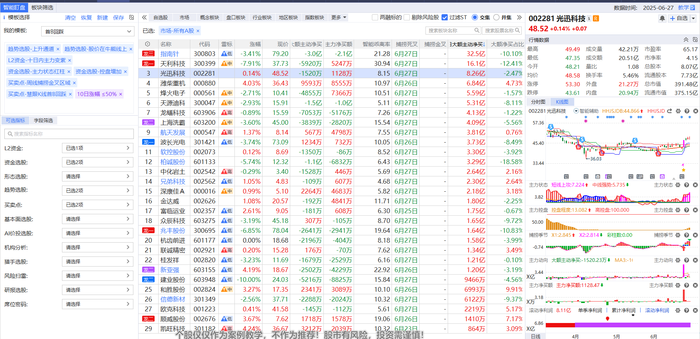Remove the 资金选股-控盘增加 tag

125,72
